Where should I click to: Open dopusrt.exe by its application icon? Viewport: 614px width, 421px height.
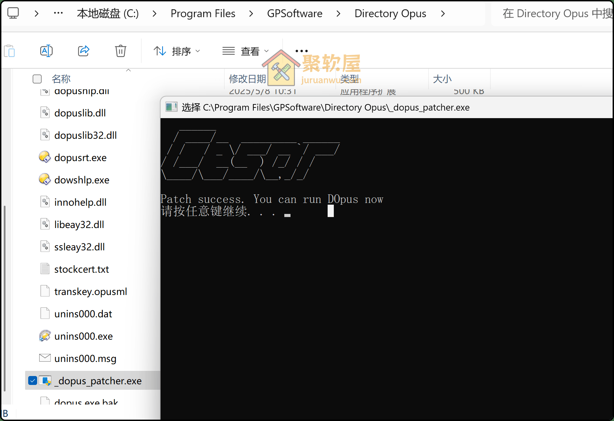pos(45,157)
